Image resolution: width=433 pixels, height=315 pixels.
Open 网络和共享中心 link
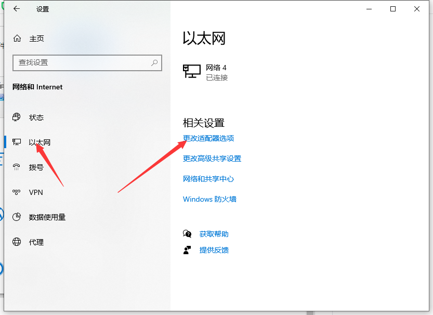(x=208, y=179)
